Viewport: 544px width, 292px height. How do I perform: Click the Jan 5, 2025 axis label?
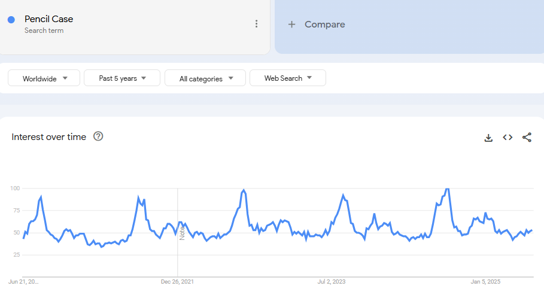click(485, 282)
